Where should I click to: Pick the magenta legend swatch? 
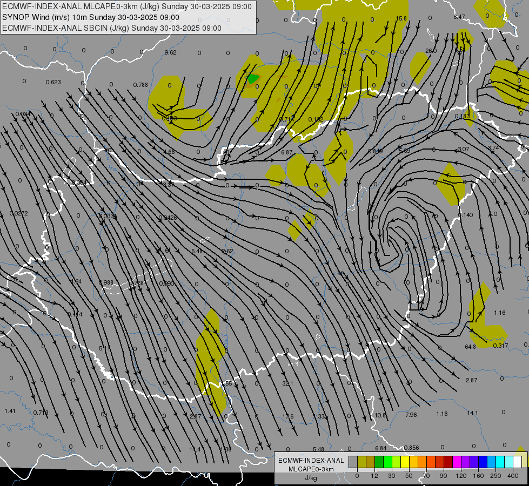(457, 462)
